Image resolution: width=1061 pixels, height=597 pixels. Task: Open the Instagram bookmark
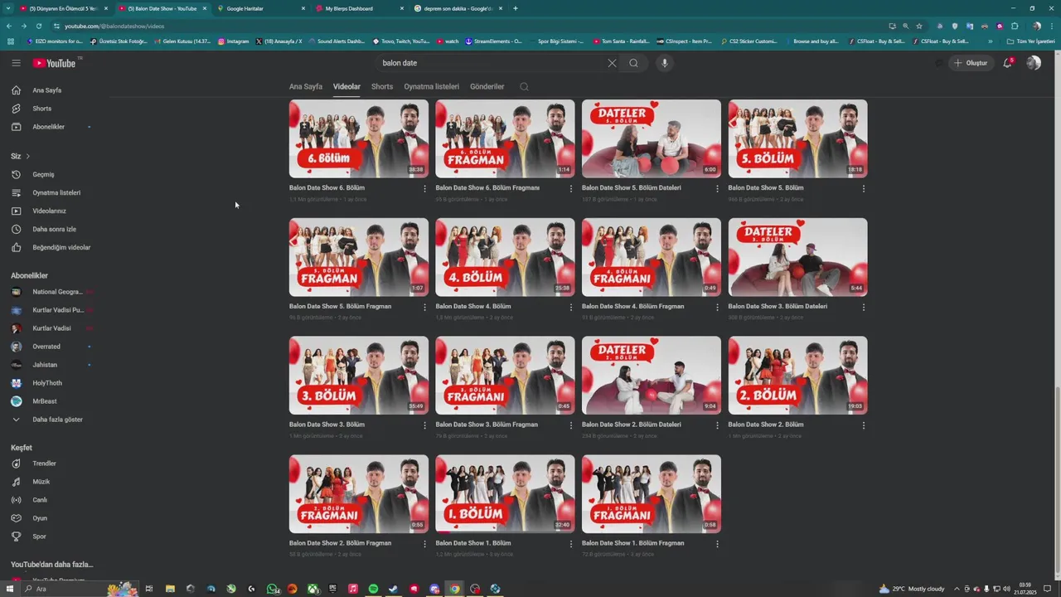point(233,41)
